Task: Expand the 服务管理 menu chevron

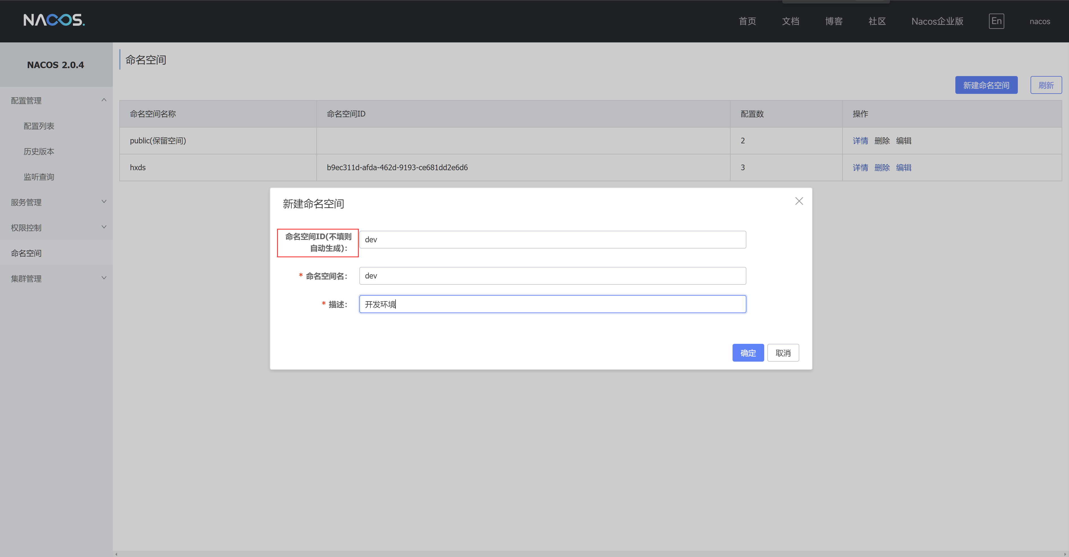Action: tap(104, 202)
